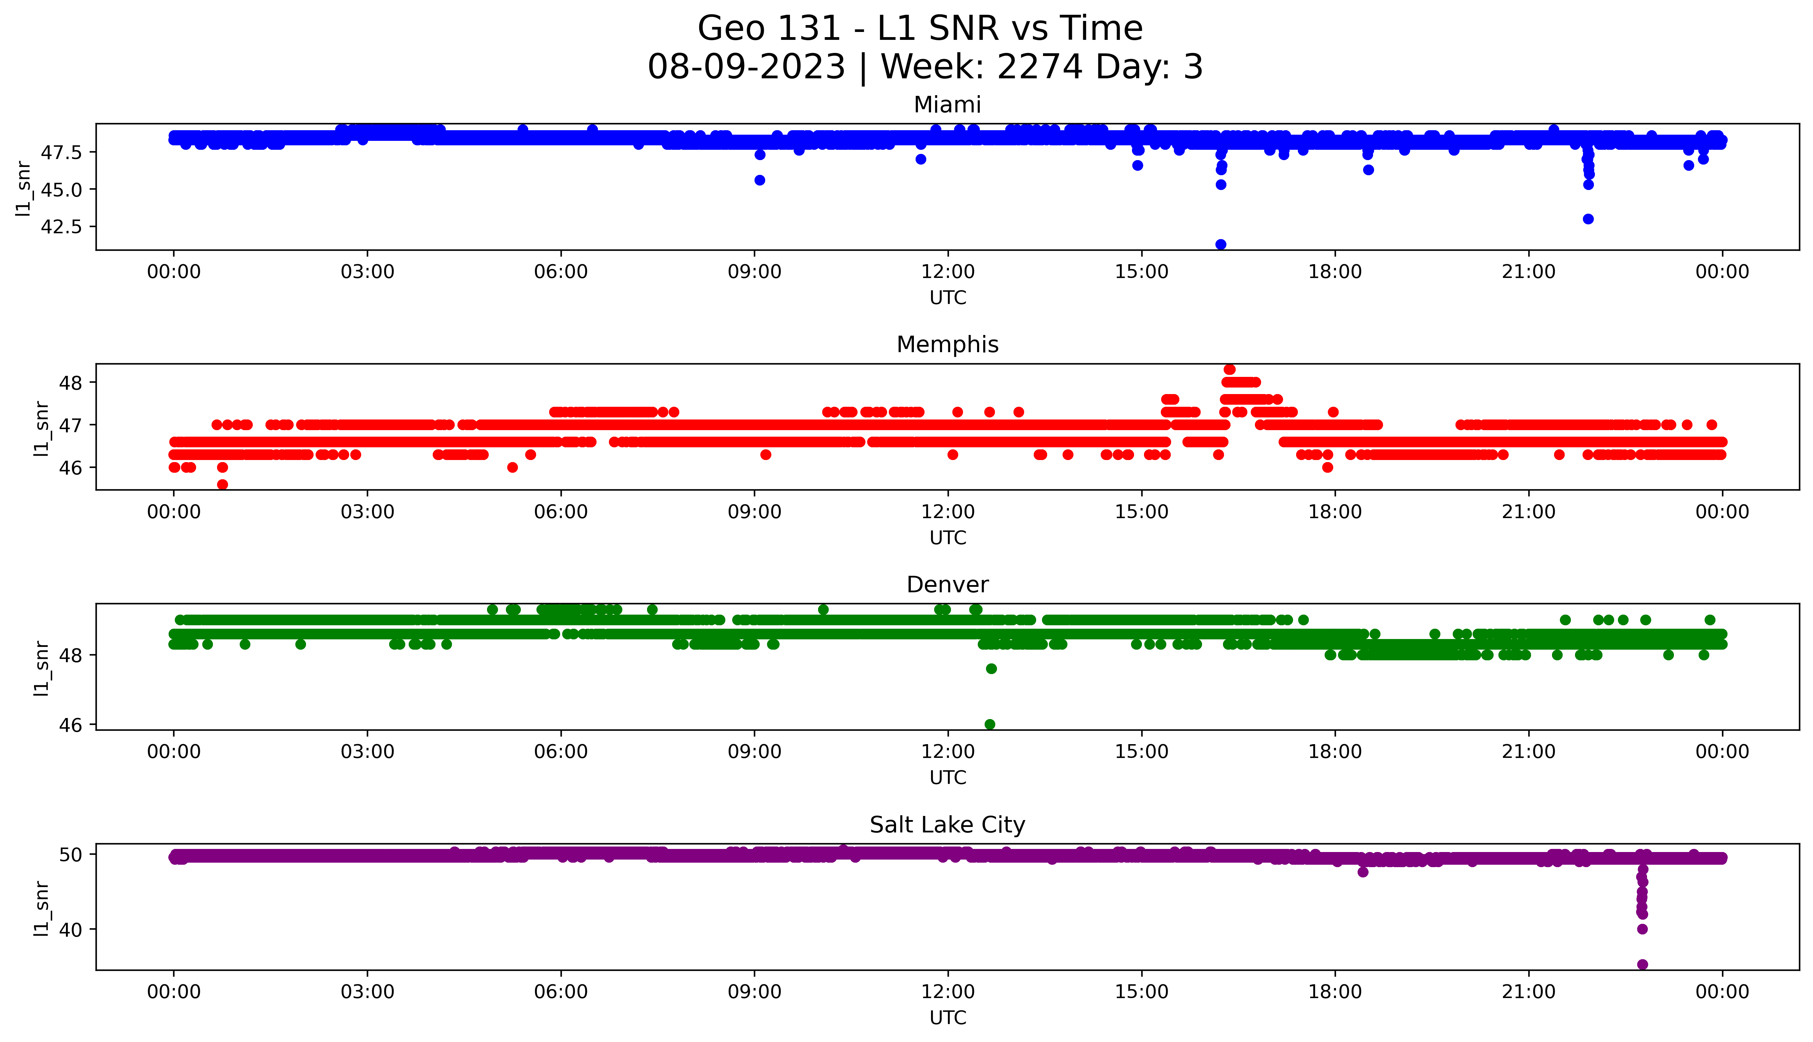Screen dimensions: 1813x1042
Task: Click the lowest blue outlier point in Miami plot
Action: click(x=1221, y=245)
